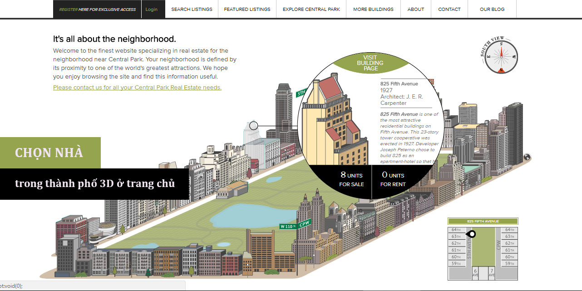582x291 pixels.
Task: Click the Login link
Action: pos(152,9)
